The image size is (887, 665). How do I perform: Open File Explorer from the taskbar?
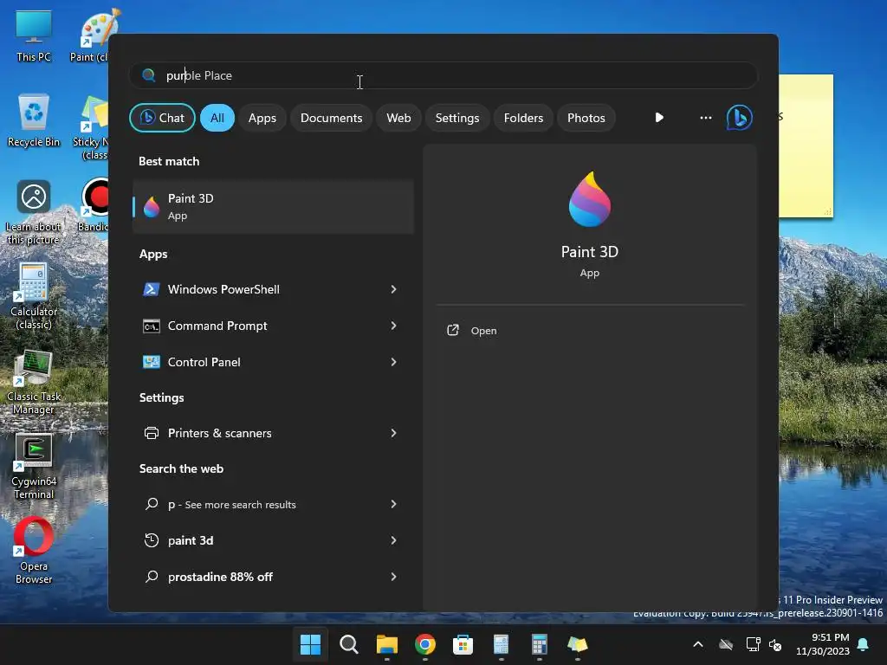[387, 644]
